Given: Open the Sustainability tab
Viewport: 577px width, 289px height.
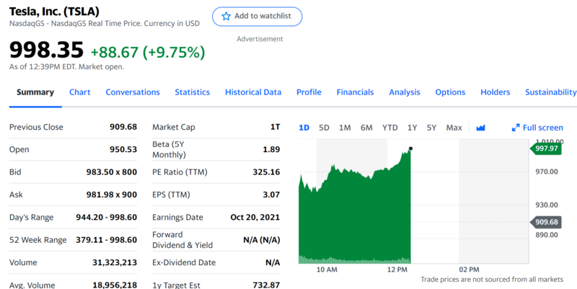Looking at the screenshot, I should (x=551, y=92).
